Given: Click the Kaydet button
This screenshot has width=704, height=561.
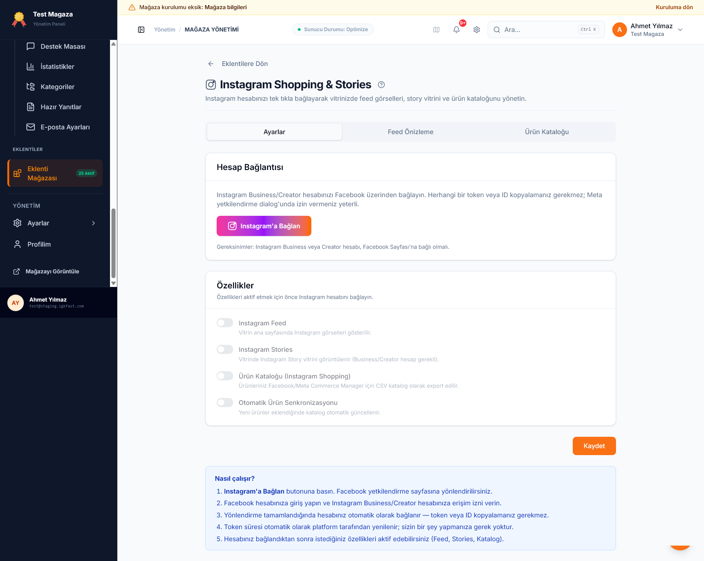Looking at the screenshot, I should pyautogui.click(x=594, y=446).
